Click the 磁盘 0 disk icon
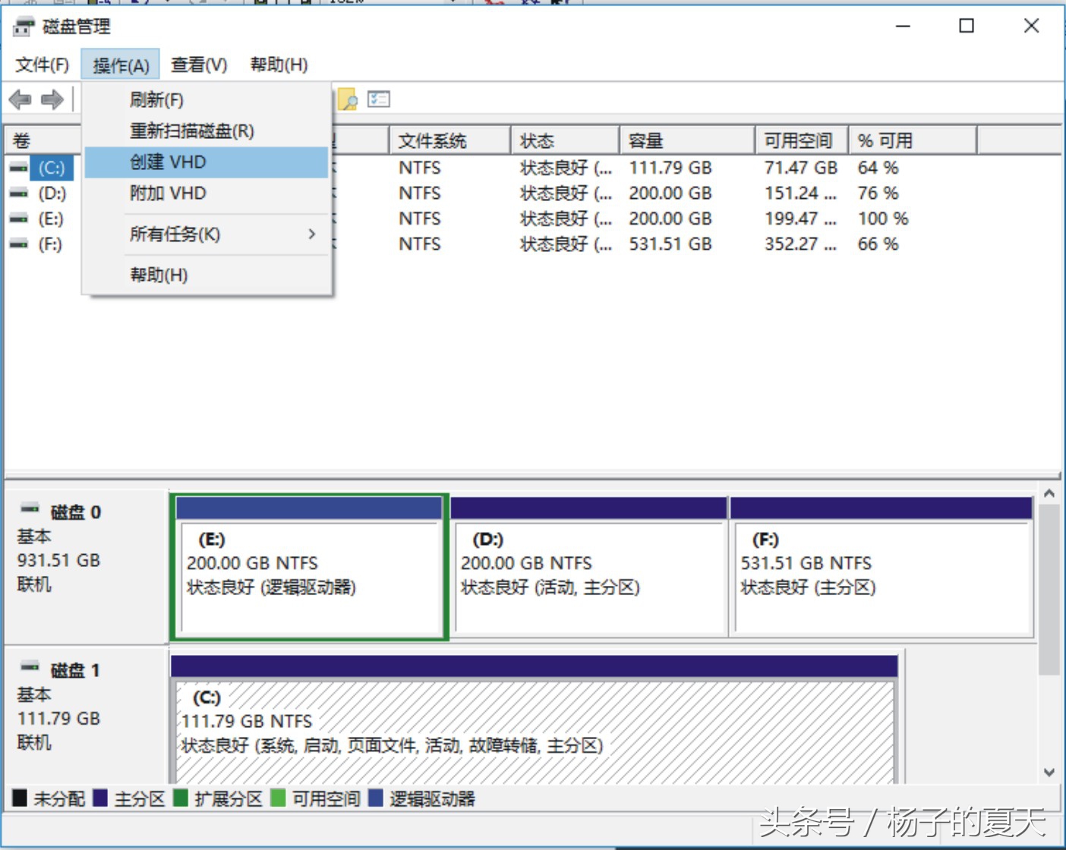 [30, 509]
